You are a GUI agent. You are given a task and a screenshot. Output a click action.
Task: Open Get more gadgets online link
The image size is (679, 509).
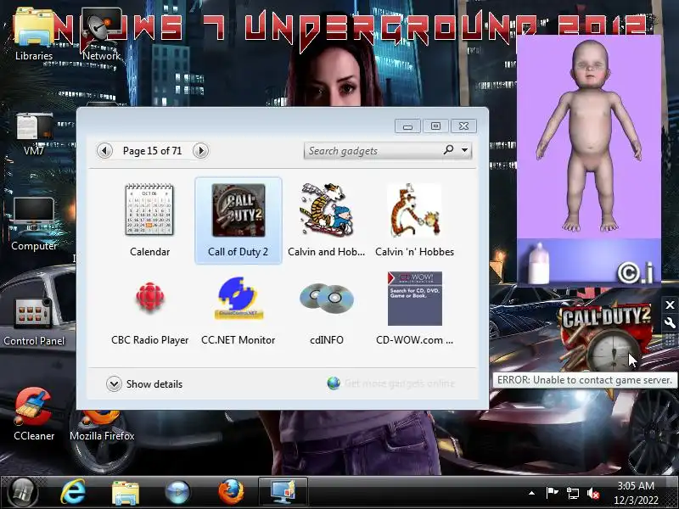coord(391,383)
